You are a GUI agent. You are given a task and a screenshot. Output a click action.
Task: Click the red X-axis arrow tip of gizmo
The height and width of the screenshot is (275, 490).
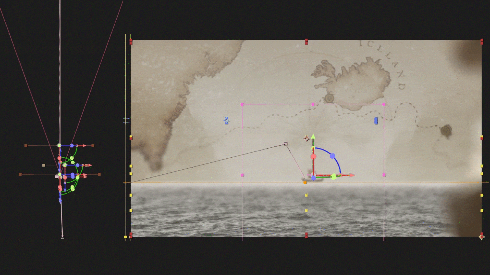(352, 175)
